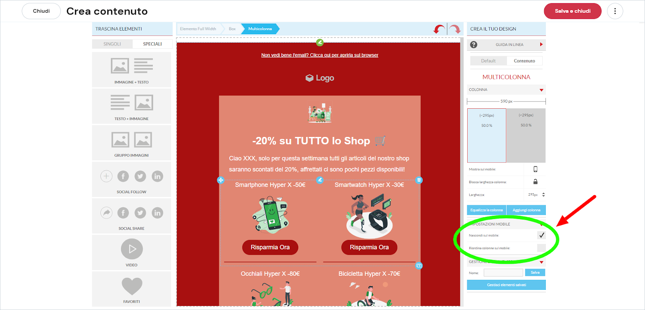Toggle Mostra sul mobile phone icon
Screen dimensions: 645x310
coord(535,169)
